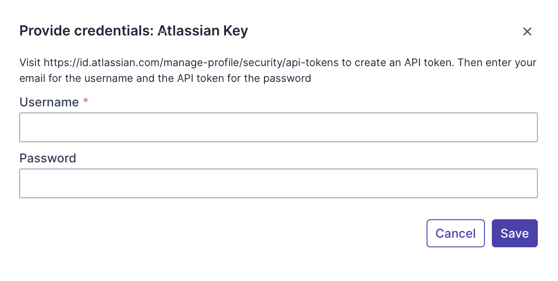Click the id.atlassian.com API tokens URL
558x281 pixels.
point(191,63)
